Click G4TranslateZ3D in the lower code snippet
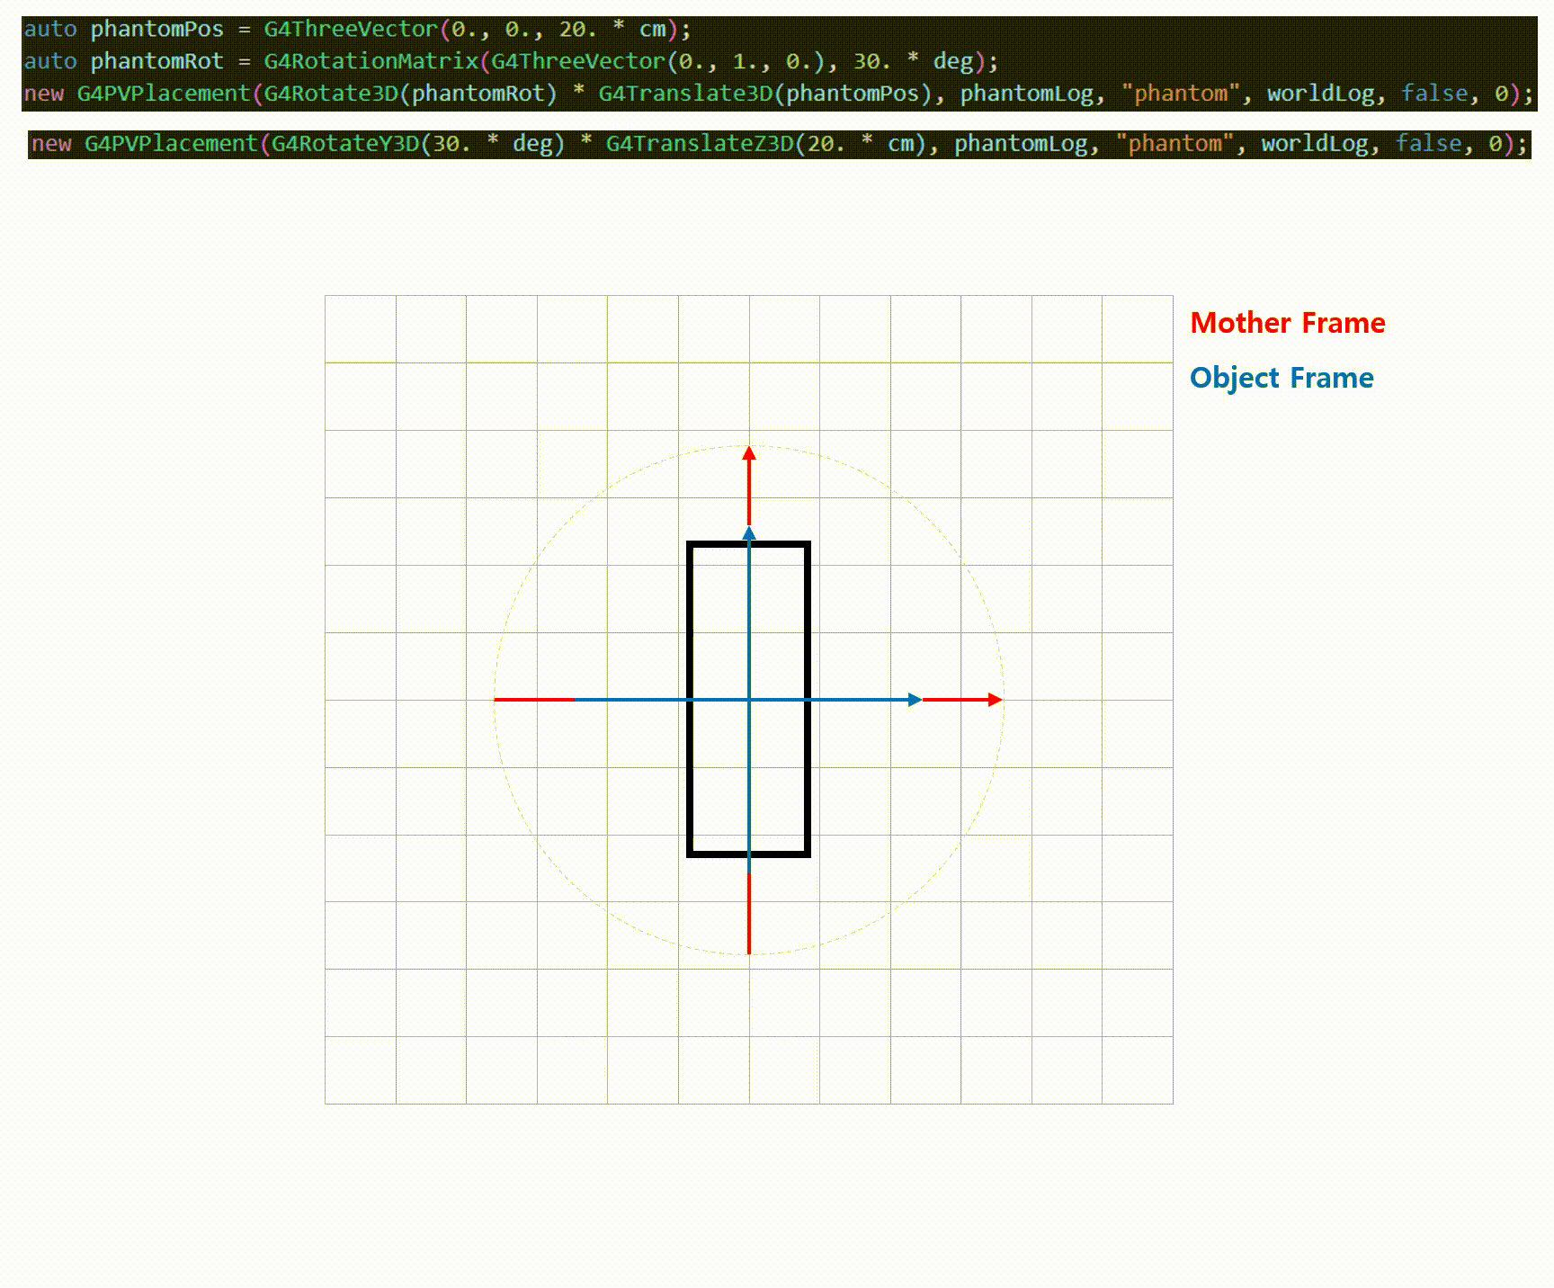This screenshot has height=1288, width=1554. coord(699,145)
